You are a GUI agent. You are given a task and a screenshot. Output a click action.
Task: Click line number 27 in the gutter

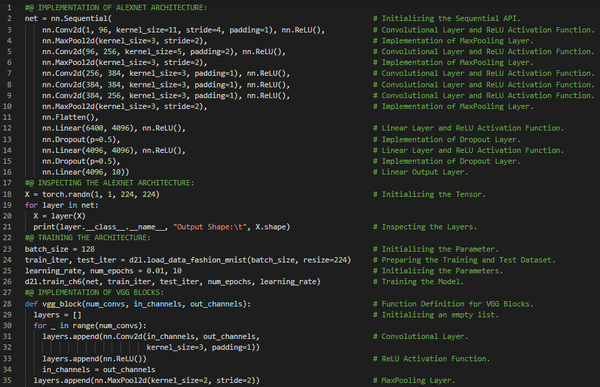click(11, 293)
